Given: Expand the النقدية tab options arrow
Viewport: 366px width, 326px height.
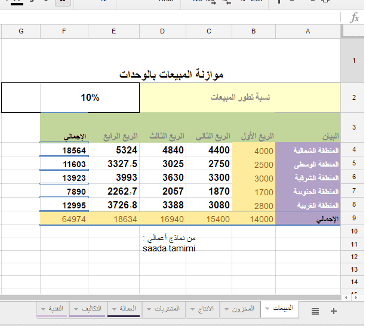Looking at the screenshot, I should click(44, 309).
